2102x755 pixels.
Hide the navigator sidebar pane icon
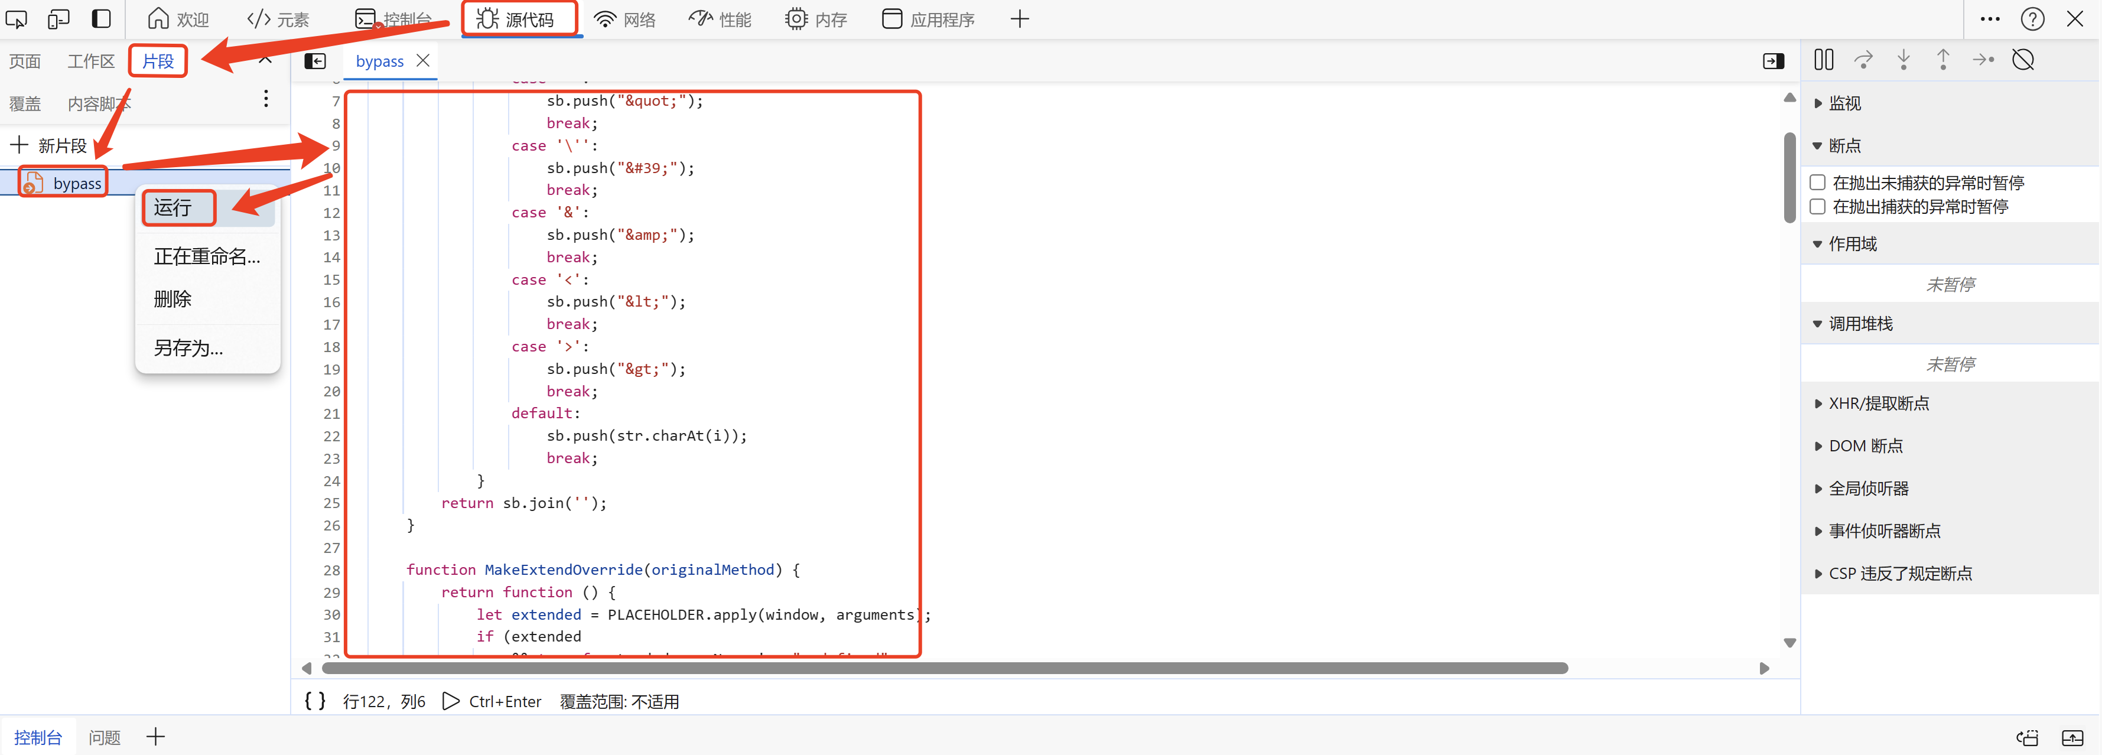tap(315, 61)
